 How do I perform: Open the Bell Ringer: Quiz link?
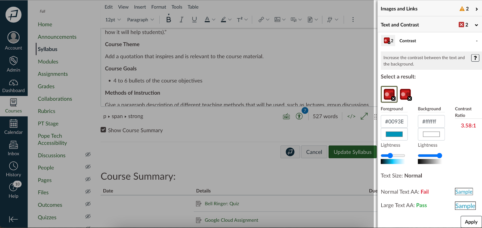[x=222, y=204]
